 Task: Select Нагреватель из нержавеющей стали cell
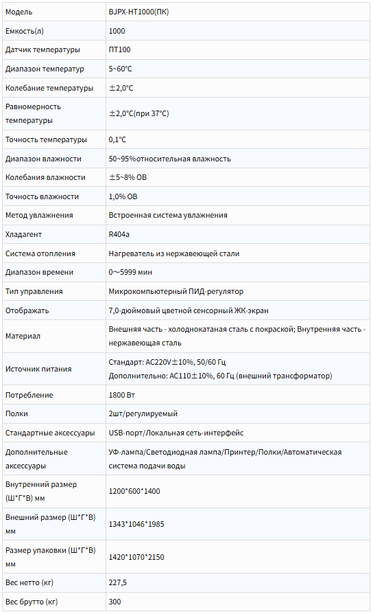[x=238, y=253]
